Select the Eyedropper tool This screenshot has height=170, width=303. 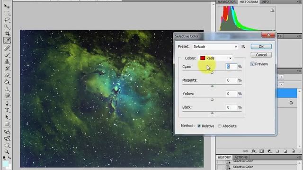(7, 41)
